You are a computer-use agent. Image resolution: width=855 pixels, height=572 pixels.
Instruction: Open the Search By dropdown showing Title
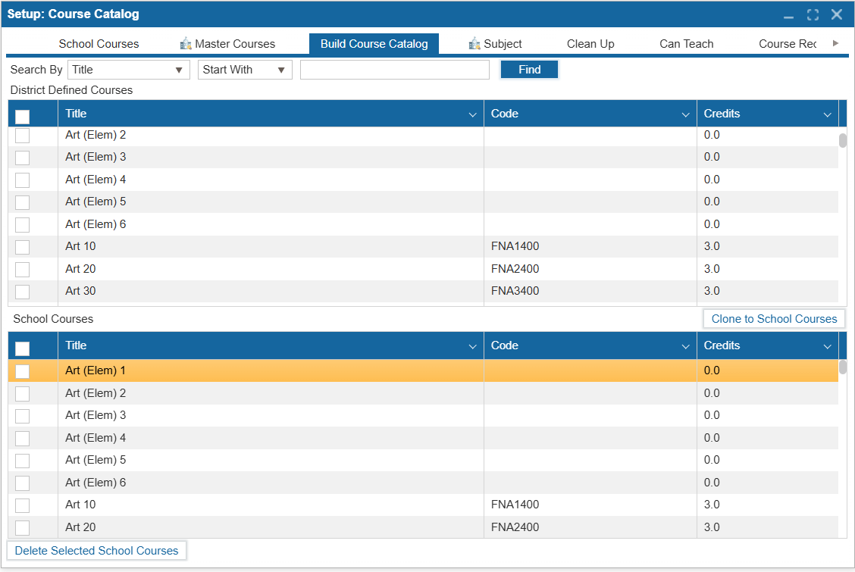point(128,69)
